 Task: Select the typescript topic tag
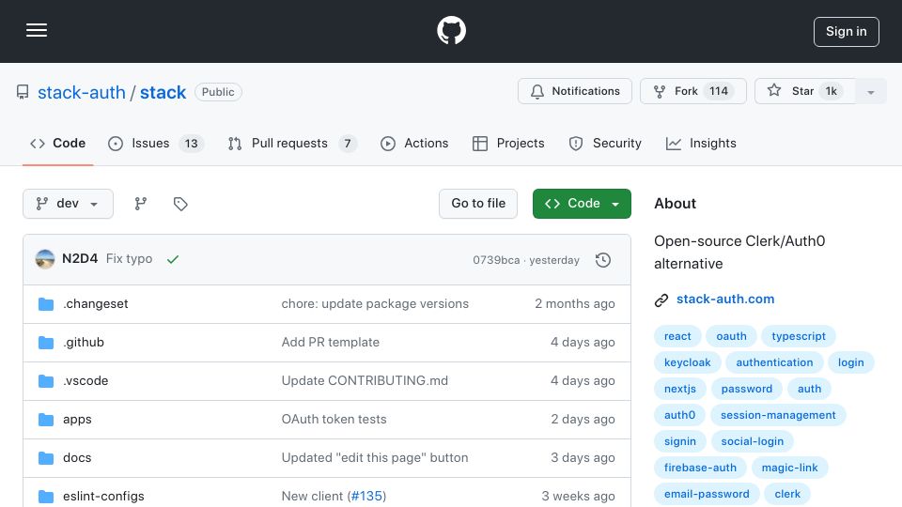[799, 336]
